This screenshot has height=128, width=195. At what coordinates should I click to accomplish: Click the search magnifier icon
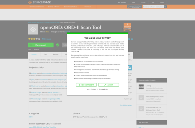pyautogui.click(x=165, y=7)
